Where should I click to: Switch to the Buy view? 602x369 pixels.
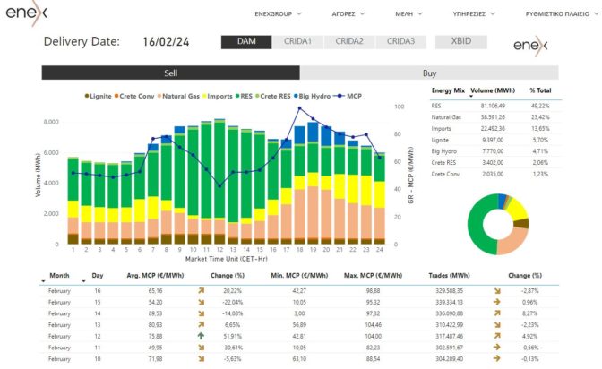coord(429,73)
